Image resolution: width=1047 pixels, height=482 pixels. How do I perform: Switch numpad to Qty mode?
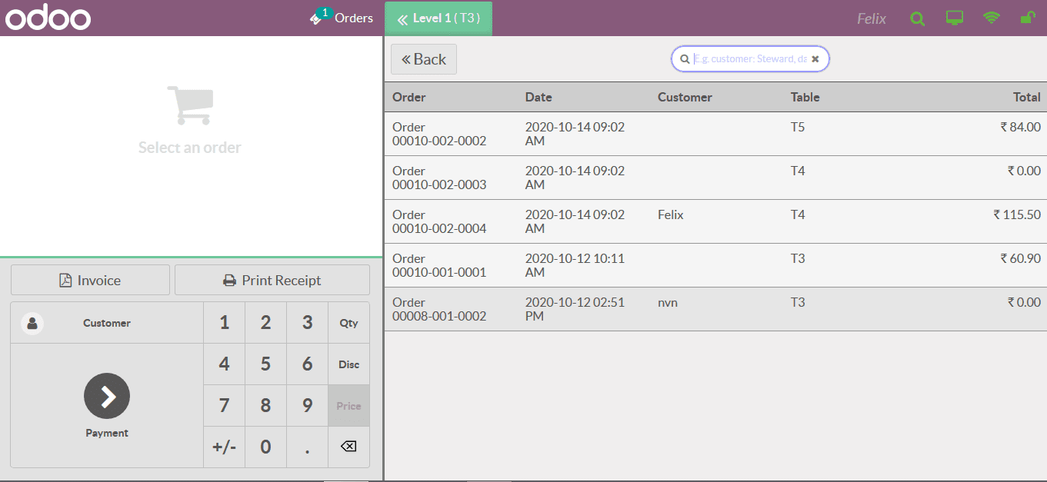[348, 323]
